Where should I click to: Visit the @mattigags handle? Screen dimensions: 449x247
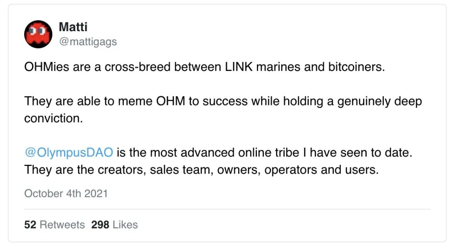click(x=88, y=42)
